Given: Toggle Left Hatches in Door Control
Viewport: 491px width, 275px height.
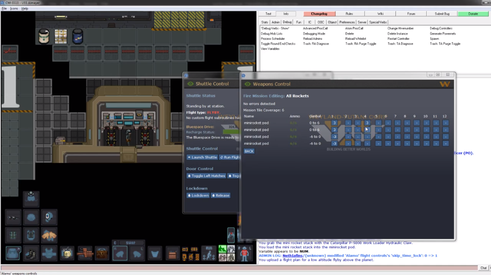Looking at the screenshot, I should coord(206,176).
